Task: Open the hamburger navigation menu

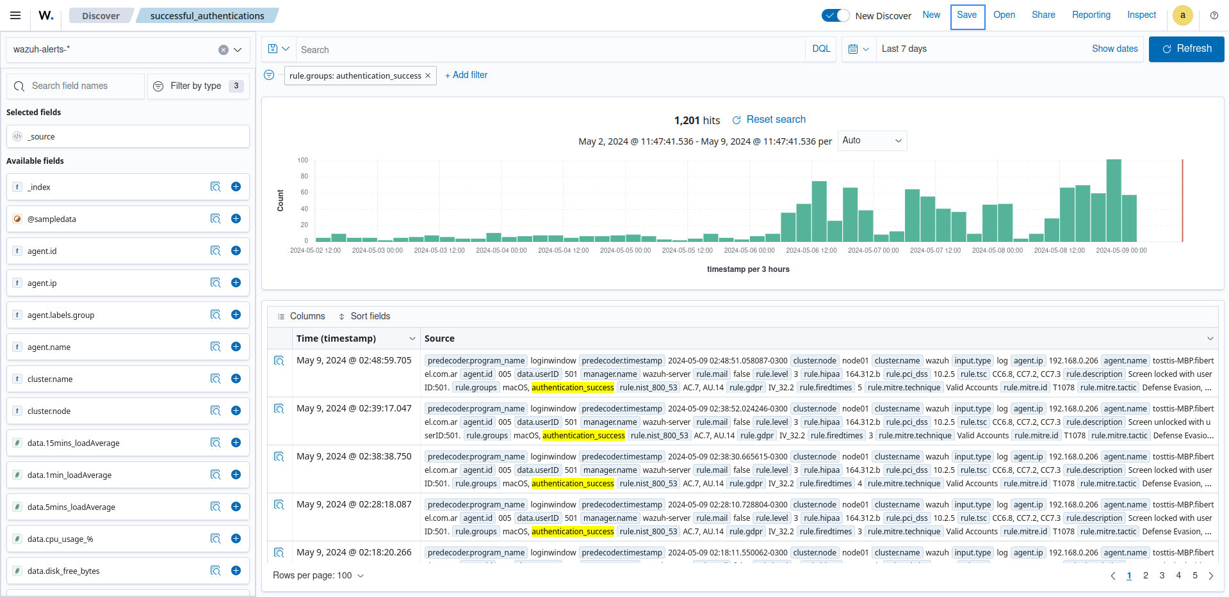Action: pos(15,15)
